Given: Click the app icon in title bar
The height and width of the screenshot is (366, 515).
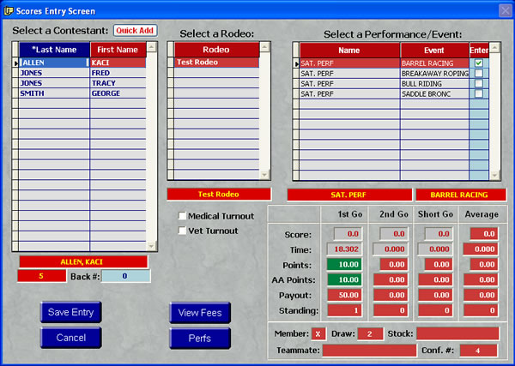Looking at the screenshot, I should pos(9,10).
